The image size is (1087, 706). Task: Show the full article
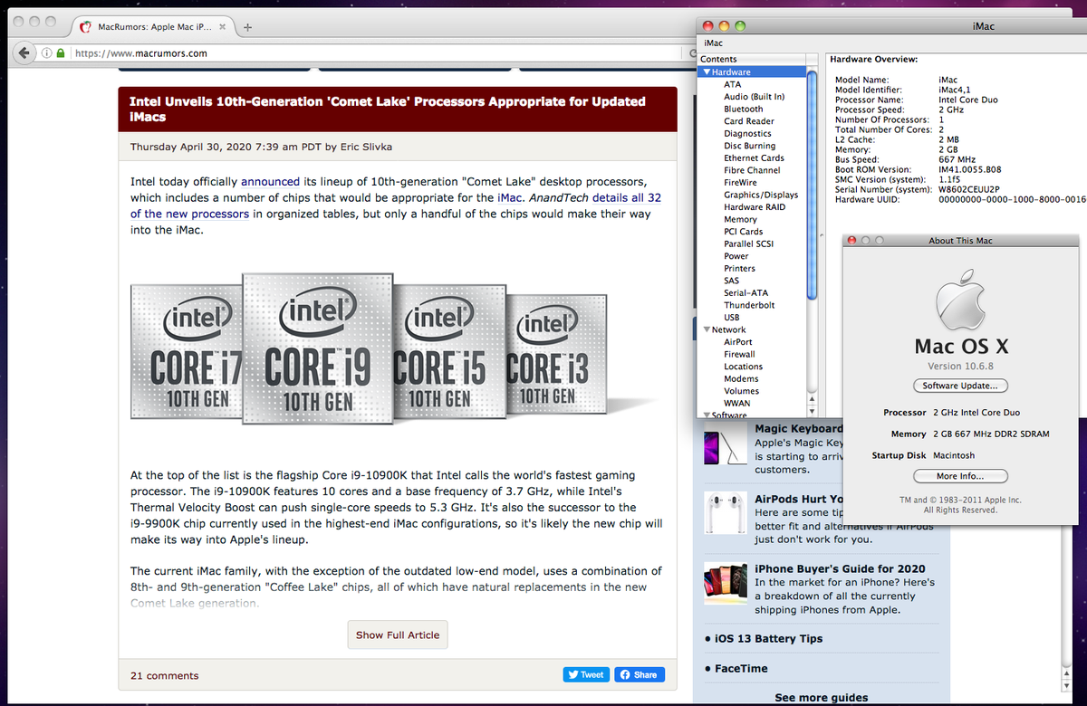click(398, 634)
